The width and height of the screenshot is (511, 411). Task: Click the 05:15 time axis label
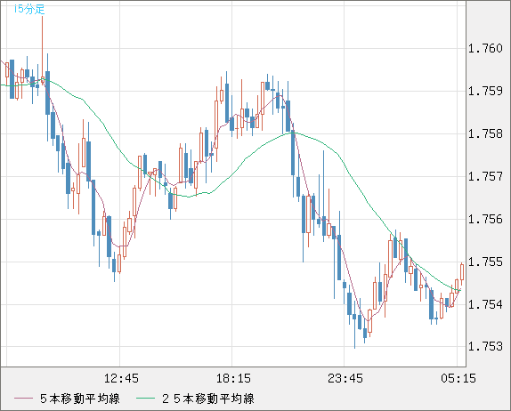pos(458,378)
